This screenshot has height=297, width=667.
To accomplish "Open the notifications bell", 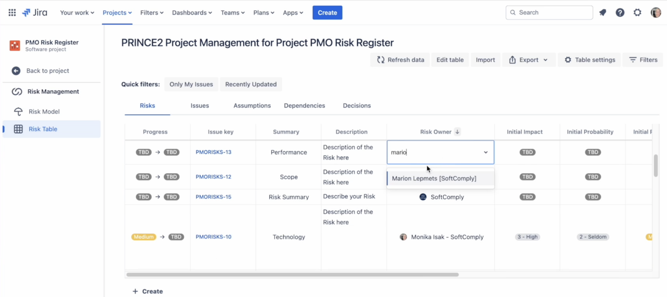I will pyautogui.click(x=603, y=12).
